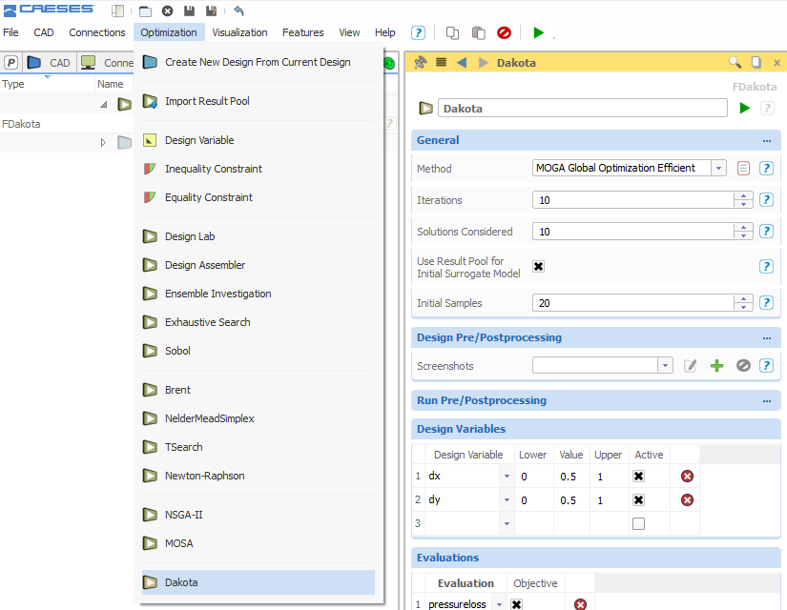
Task: Increase Solutions Considered with up stepper
Action: click(x=743, y=228)
